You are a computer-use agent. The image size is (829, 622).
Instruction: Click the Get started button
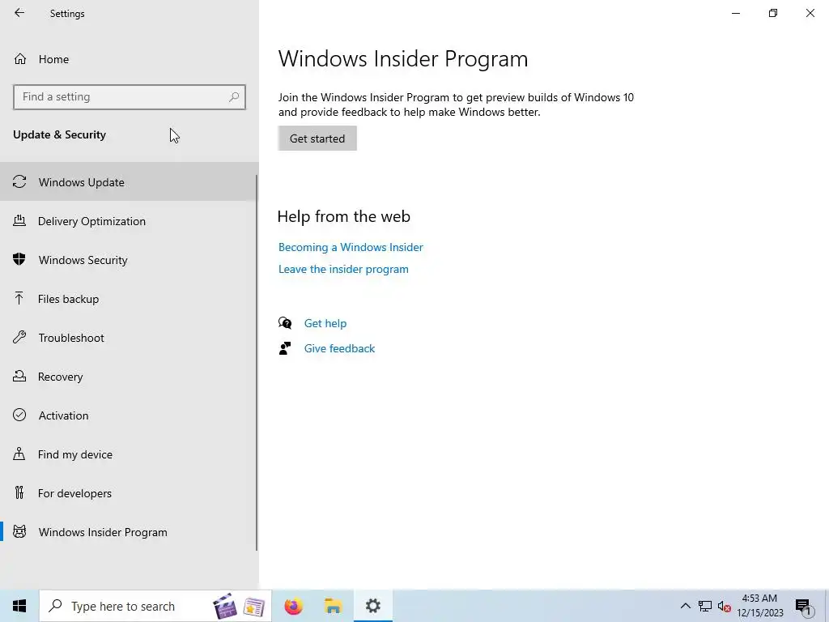317,138
